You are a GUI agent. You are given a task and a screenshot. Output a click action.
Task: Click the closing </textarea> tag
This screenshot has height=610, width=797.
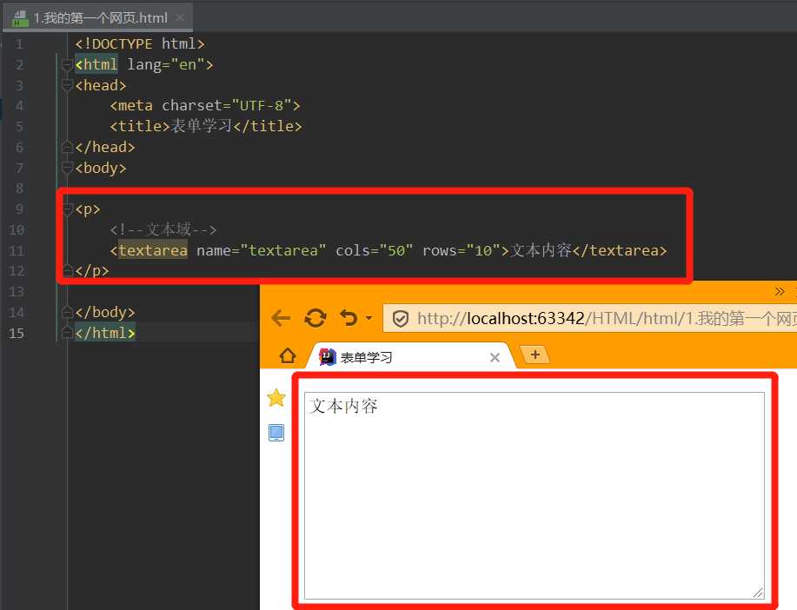point(620,250)
